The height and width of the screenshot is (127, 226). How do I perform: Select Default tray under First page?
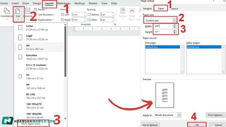click(x=163, y=47)
